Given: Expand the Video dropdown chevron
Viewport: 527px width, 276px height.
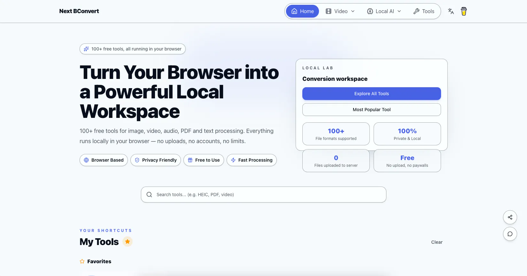Looking at the screenshot, I should pos(353,11).
